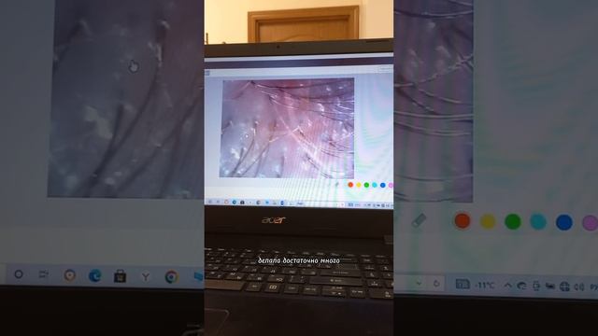The image size is (598, 336).
Task: Select red color dot on center laptop screen
Action: [x=350, y=185]
